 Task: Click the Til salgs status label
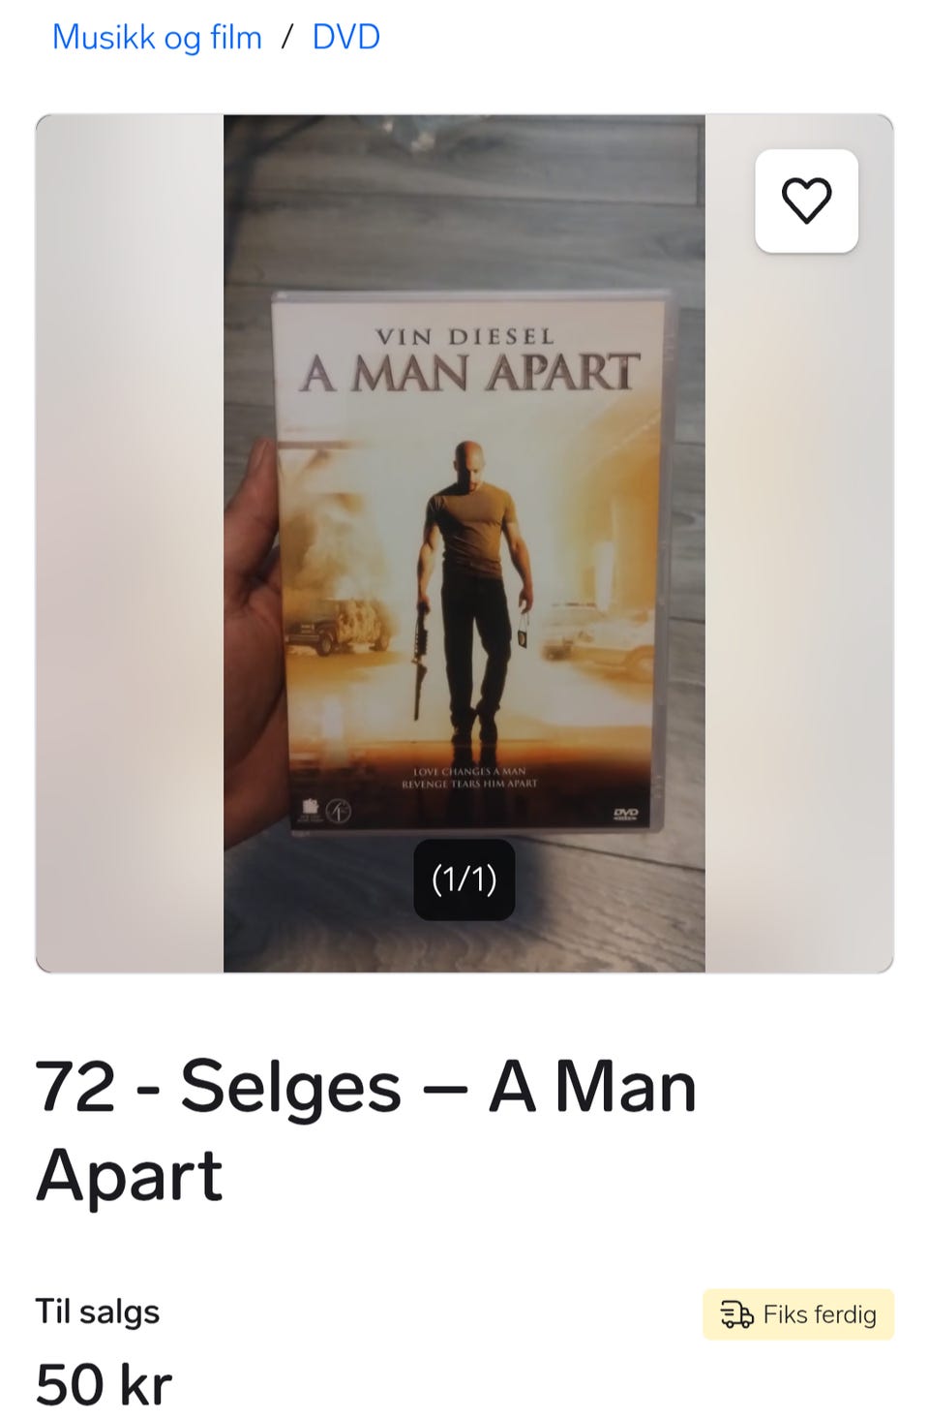[98, 1312]
